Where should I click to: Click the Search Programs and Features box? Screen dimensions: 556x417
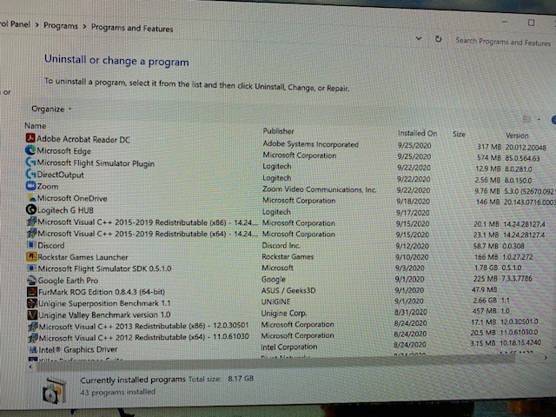504,42
